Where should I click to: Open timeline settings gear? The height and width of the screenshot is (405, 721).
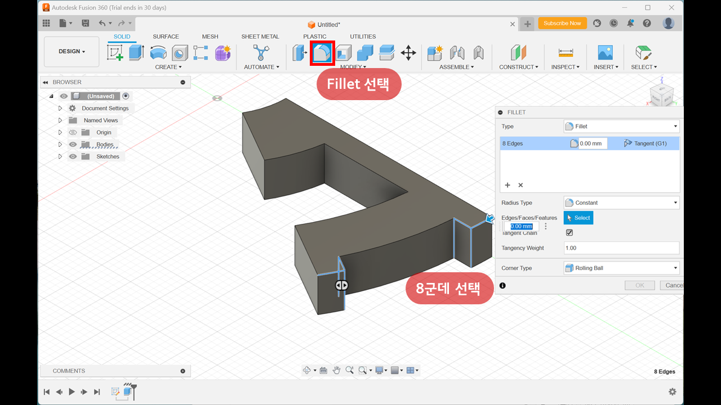click(672, 391)
